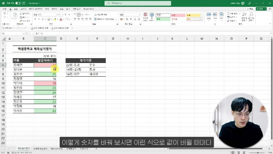This screenshot has width=273, height=154.
Task: Open merge options dropdown arrow
Action: [116, 19]
